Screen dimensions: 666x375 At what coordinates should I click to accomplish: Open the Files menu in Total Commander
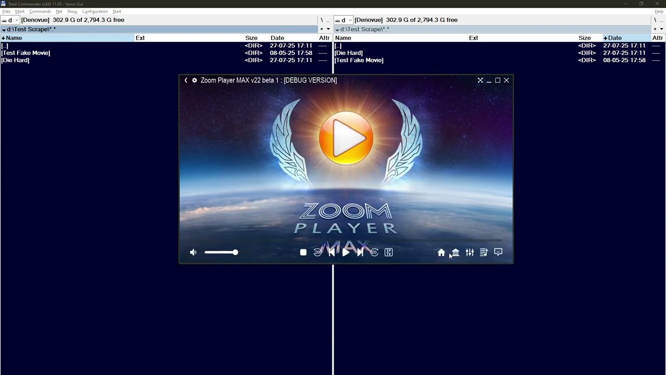[6, 11]
